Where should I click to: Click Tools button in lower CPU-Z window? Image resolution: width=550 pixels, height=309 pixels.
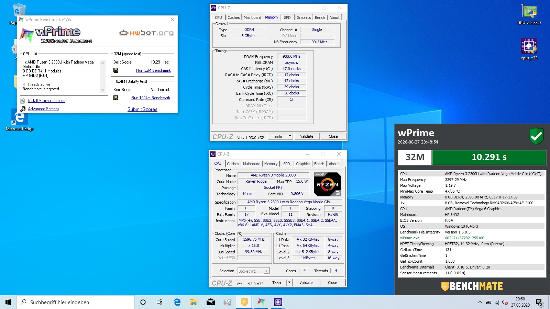click(277, 283)
